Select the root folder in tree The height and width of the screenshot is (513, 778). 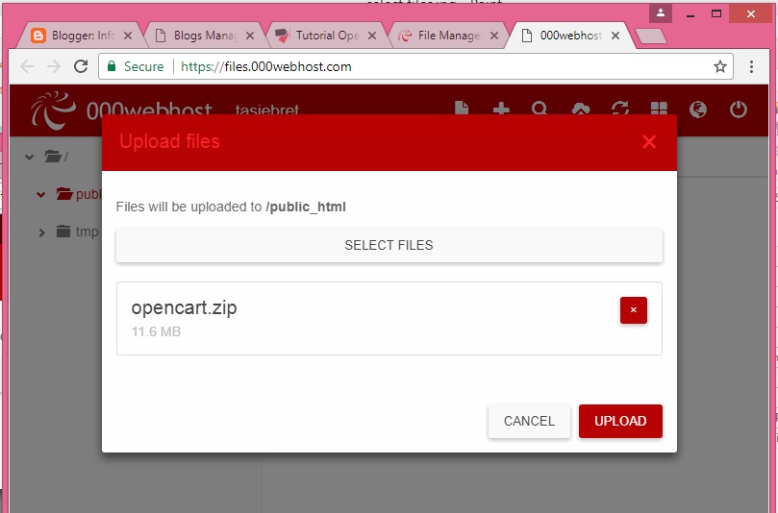click(x=56, y=157)
